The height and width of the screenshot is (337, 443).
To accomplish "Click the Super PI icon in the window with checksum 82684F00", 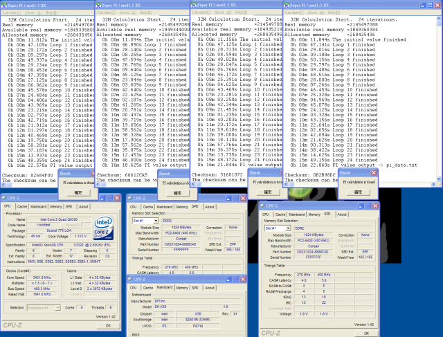I will point(4,6).
